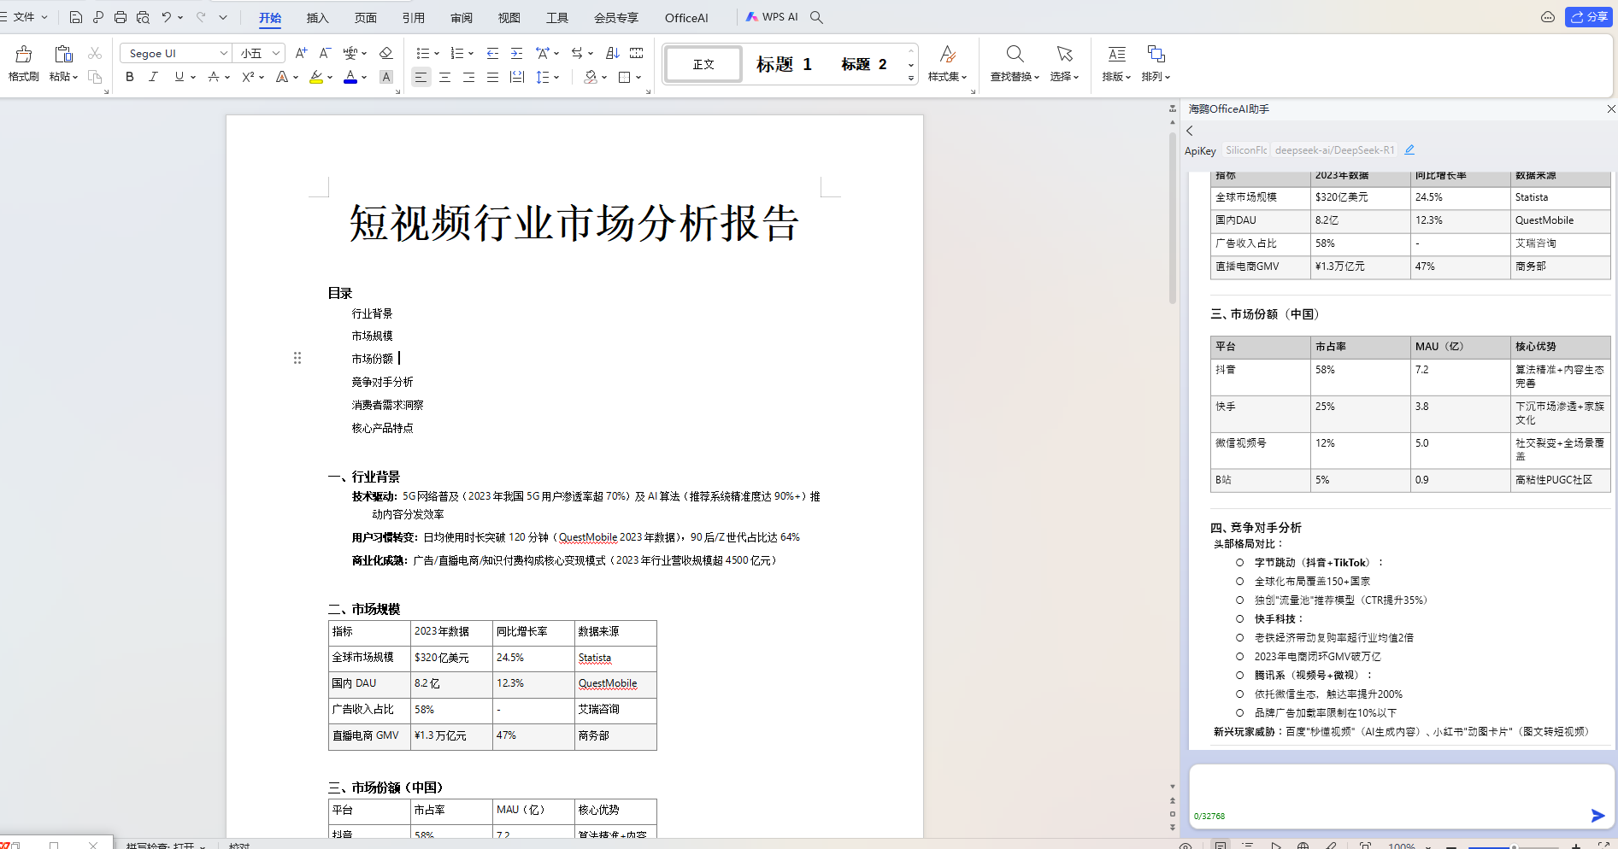Toggle center paragraph alignment

444,77
